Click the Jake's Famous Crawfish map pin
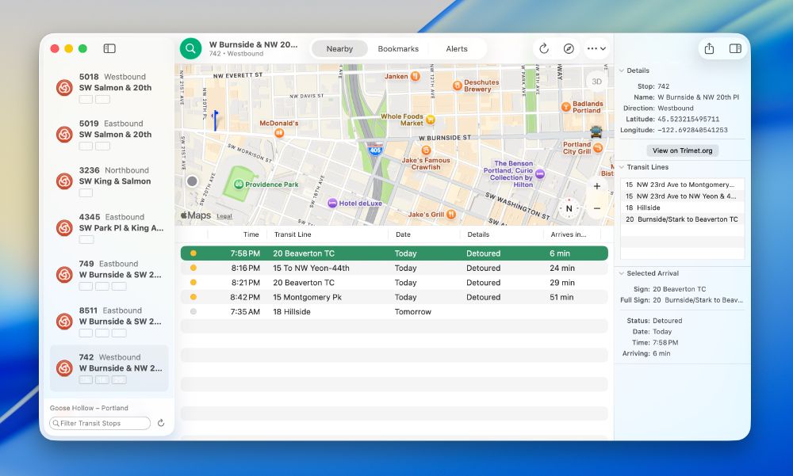 point(426,150)
